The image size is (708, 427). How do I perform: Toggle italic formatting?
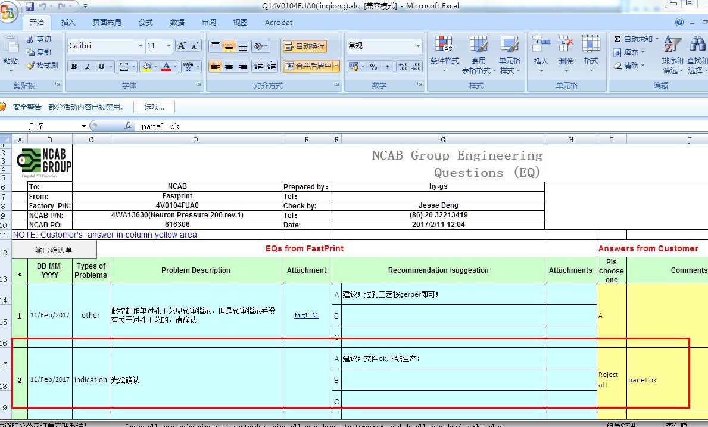[88, 66]
